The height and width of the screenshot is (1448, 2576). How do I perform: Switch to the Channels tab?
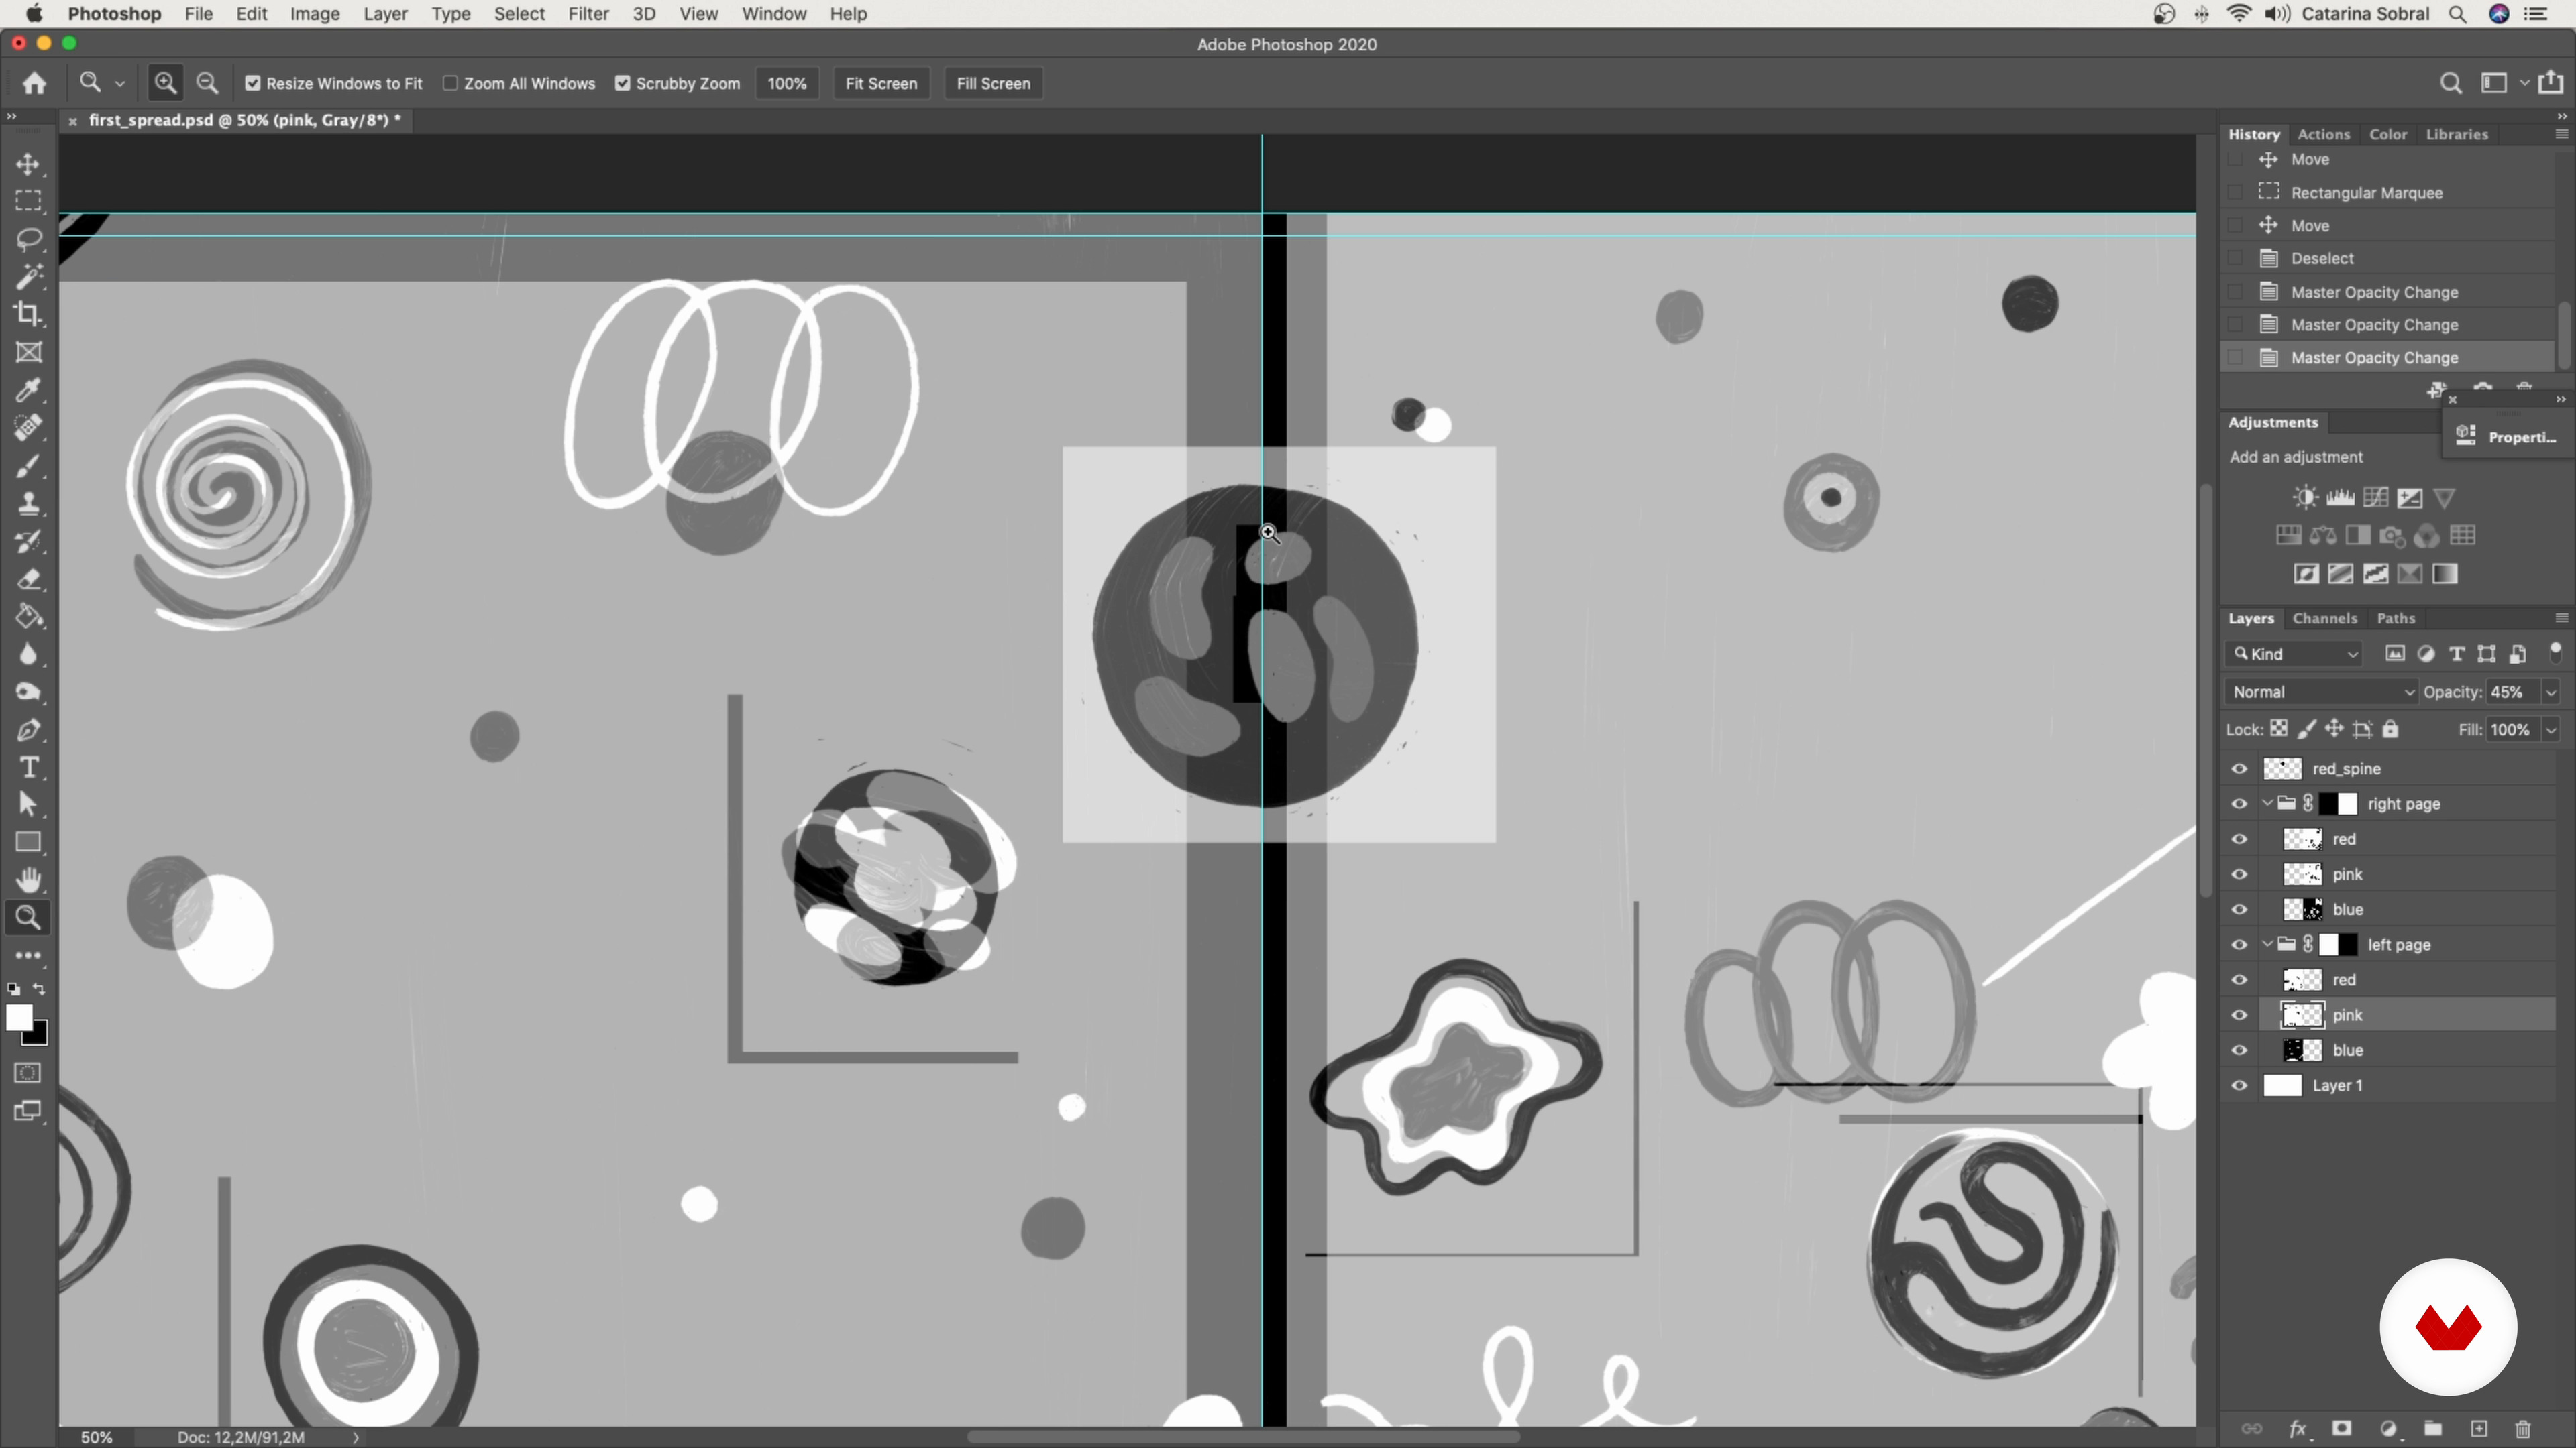click(2324, 619)
